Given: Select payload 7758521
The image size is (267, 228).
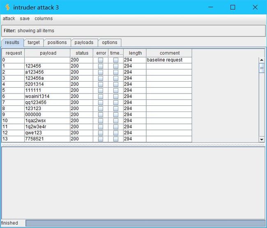Looking at the screenshot, I should (x=47, y=139).
